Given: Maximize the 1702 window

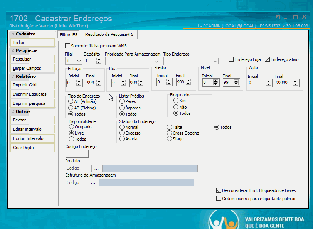Looking at the screenshot, I should tap(295, 17).
